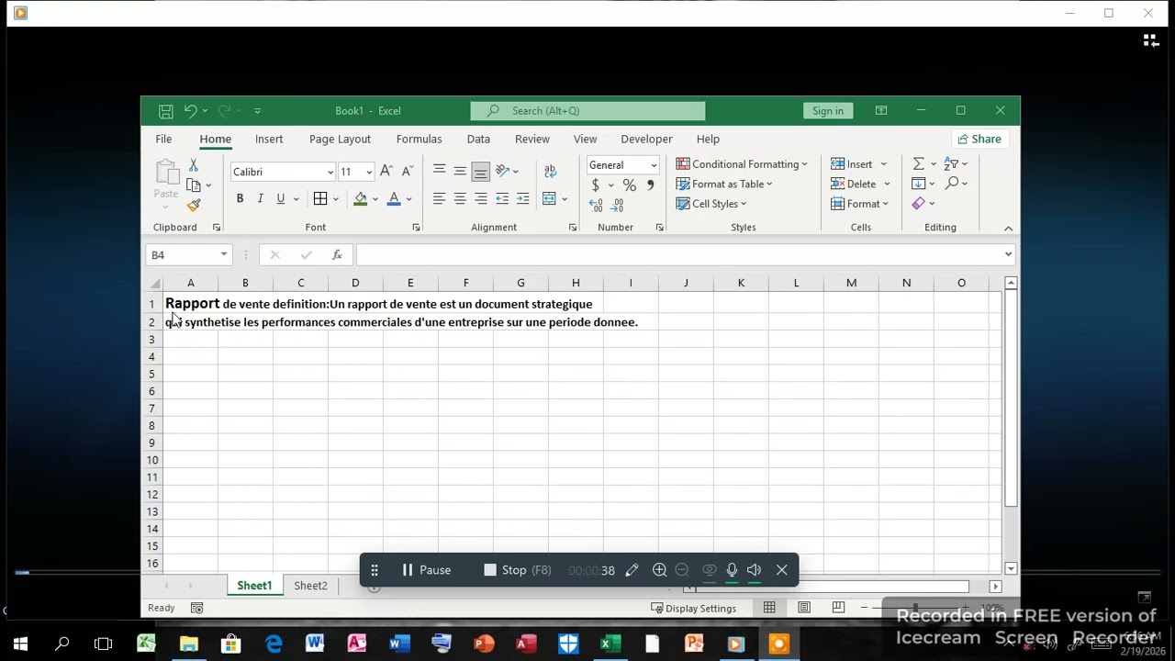Screen dimensions: 1175x661
Task: Click the Fill Color bucket swatch
Action: (360, 199)
